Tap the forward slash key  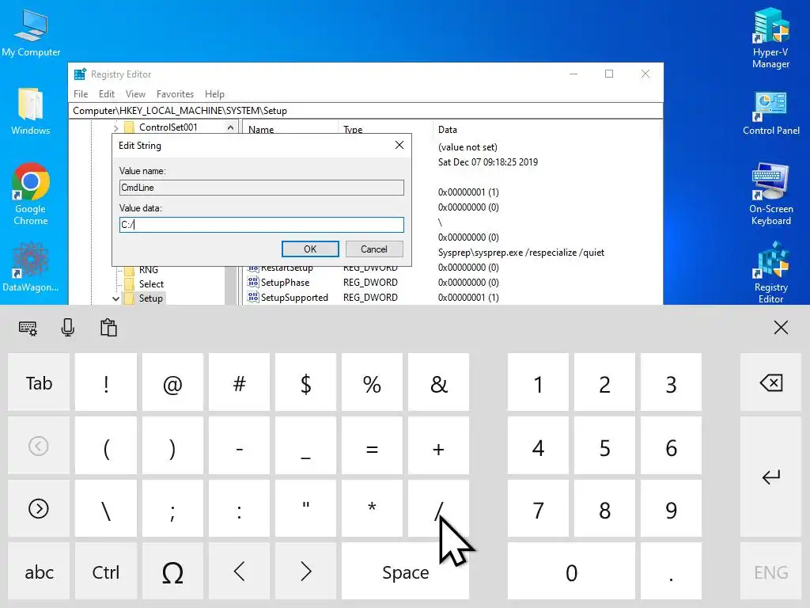438,509
